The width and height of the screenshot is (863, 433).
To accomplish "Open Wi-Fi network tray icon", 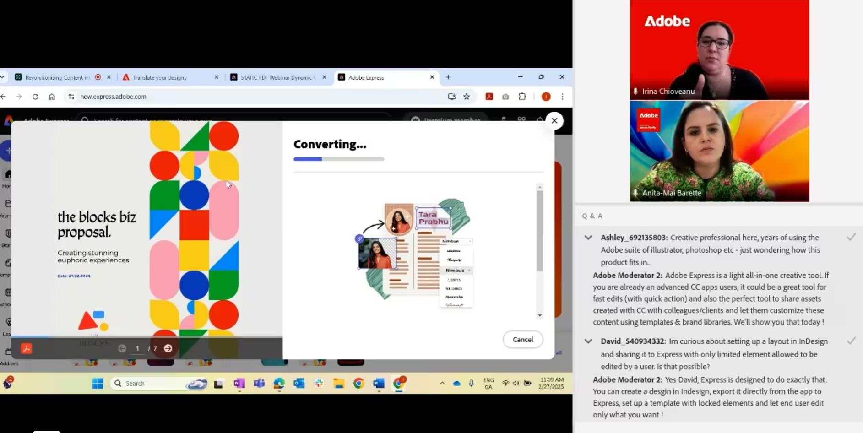I will click(x=505, y=383).
